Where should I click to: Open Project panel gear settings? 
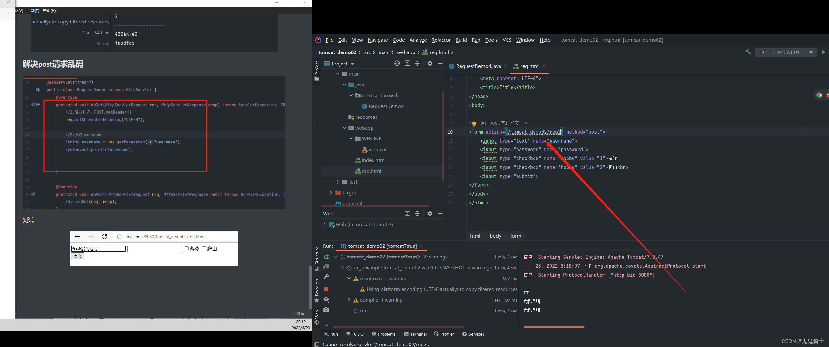430,63
